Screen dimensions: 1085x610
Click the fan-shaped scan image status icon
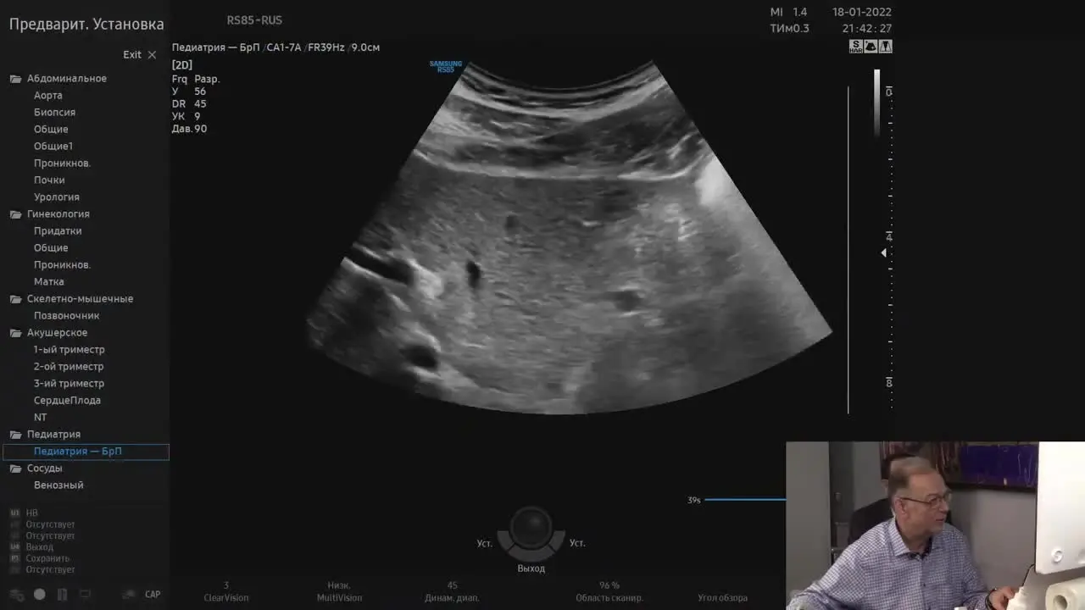click(x=871, y=47)
